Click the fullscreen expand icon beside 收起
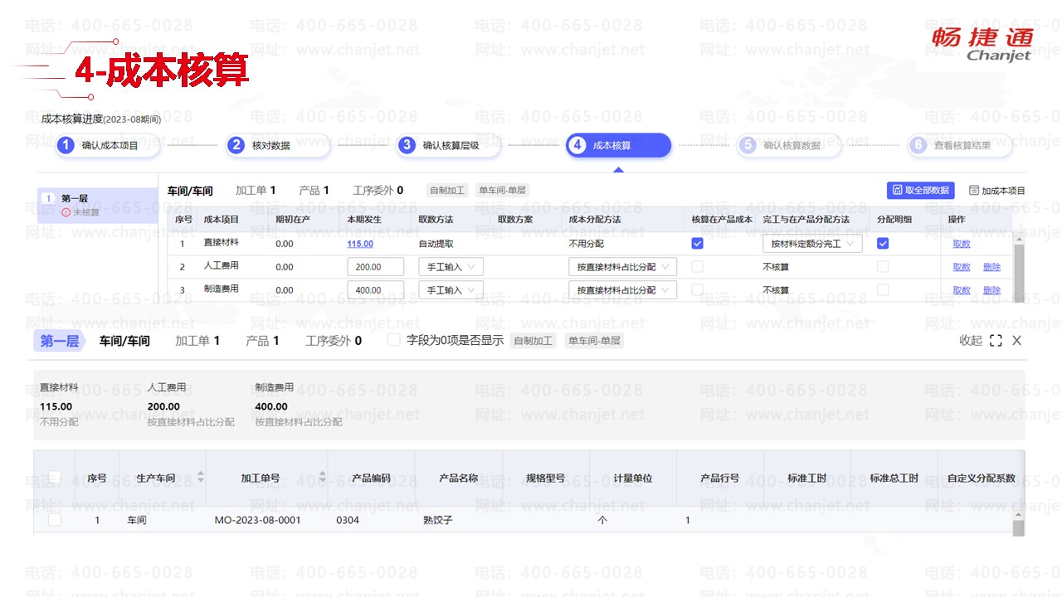Screen dimensions: 1062x597 coord(996,341)
